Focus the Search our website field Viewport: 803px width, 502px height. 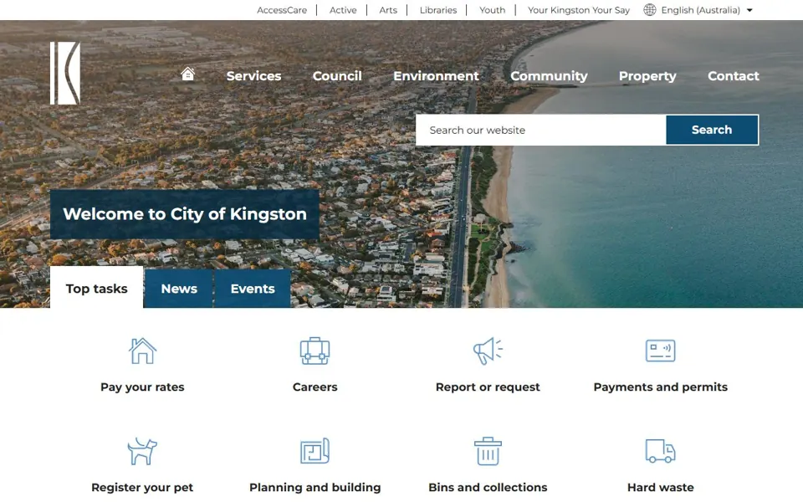tap(541, 130)
